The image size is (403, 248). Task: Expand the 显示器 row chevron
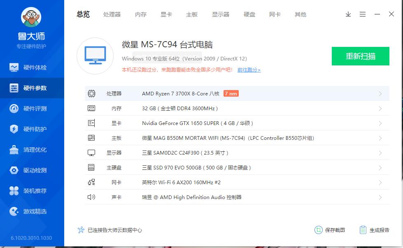pos(380,153)
